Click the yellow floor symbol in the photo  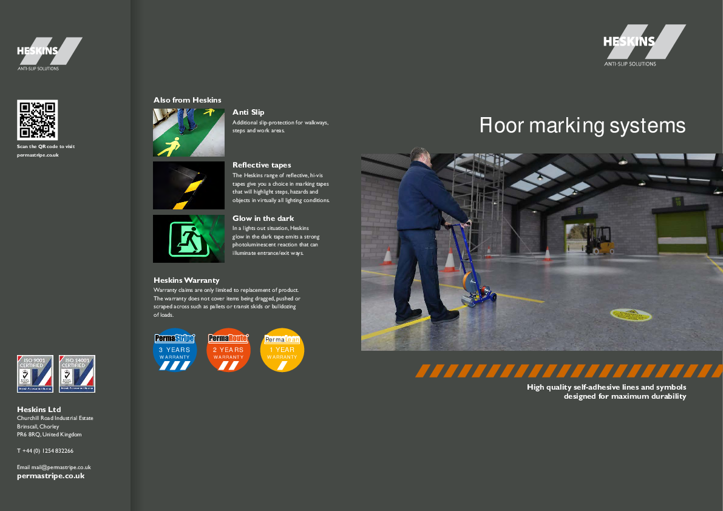coord(631,315)
